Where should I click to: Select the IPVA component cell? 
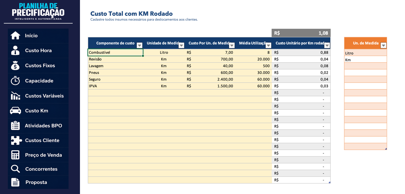coord(115,86)
